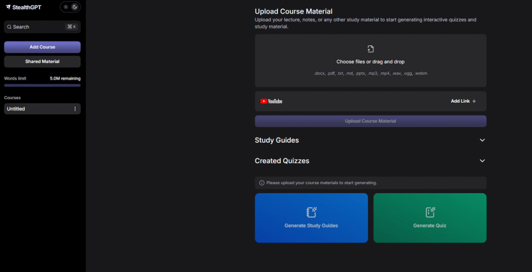Image resolution: width=532 pixels, height=272 pixels.
Task: Click the Study Guides heading
Action: click(277, 140)
